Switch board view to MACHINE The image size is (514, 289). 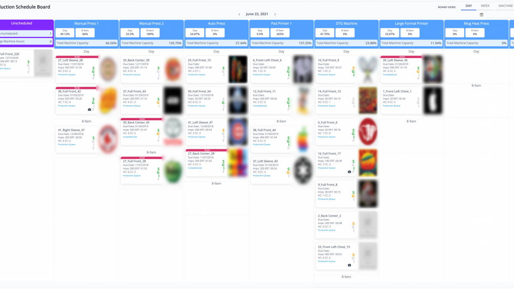[506, 6]
